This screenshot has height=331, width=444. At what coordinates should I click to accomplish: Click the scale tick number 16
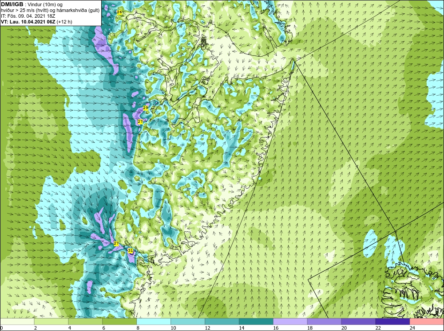(276, 328)
